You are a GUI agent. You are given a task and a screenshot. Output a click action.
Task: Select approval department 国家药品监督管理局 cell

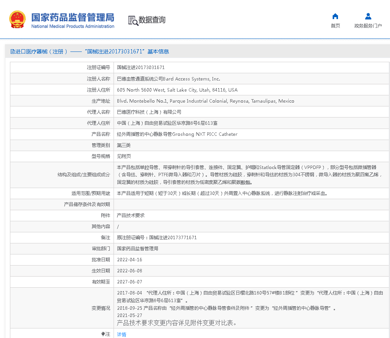[138, 249]
